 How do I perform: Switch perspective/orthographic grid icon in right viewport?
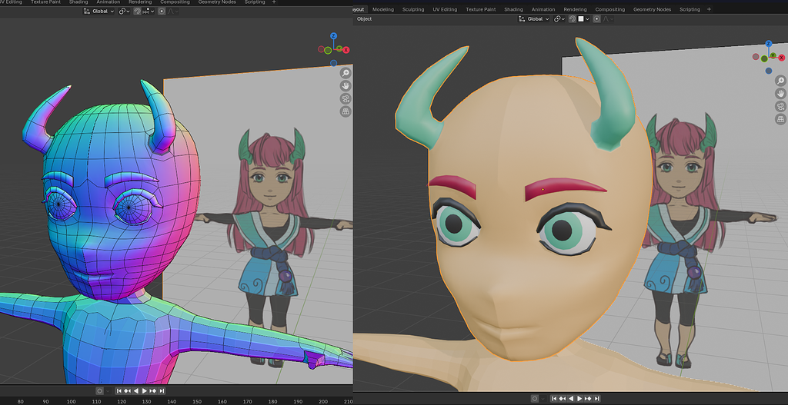tap(780, 119)
